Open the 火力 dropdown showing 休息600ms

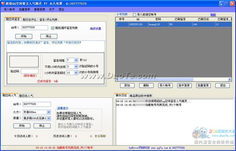(48, 112)
